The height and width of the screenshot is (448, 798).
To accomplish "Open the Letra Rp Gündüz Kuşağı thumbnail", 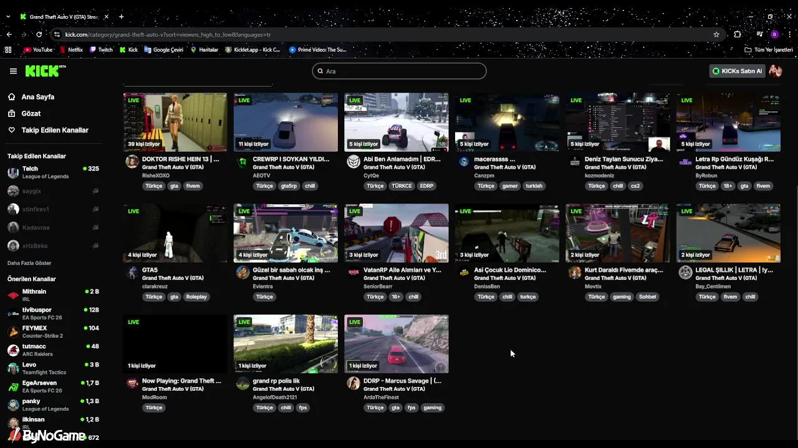I will tap(728, 122).
